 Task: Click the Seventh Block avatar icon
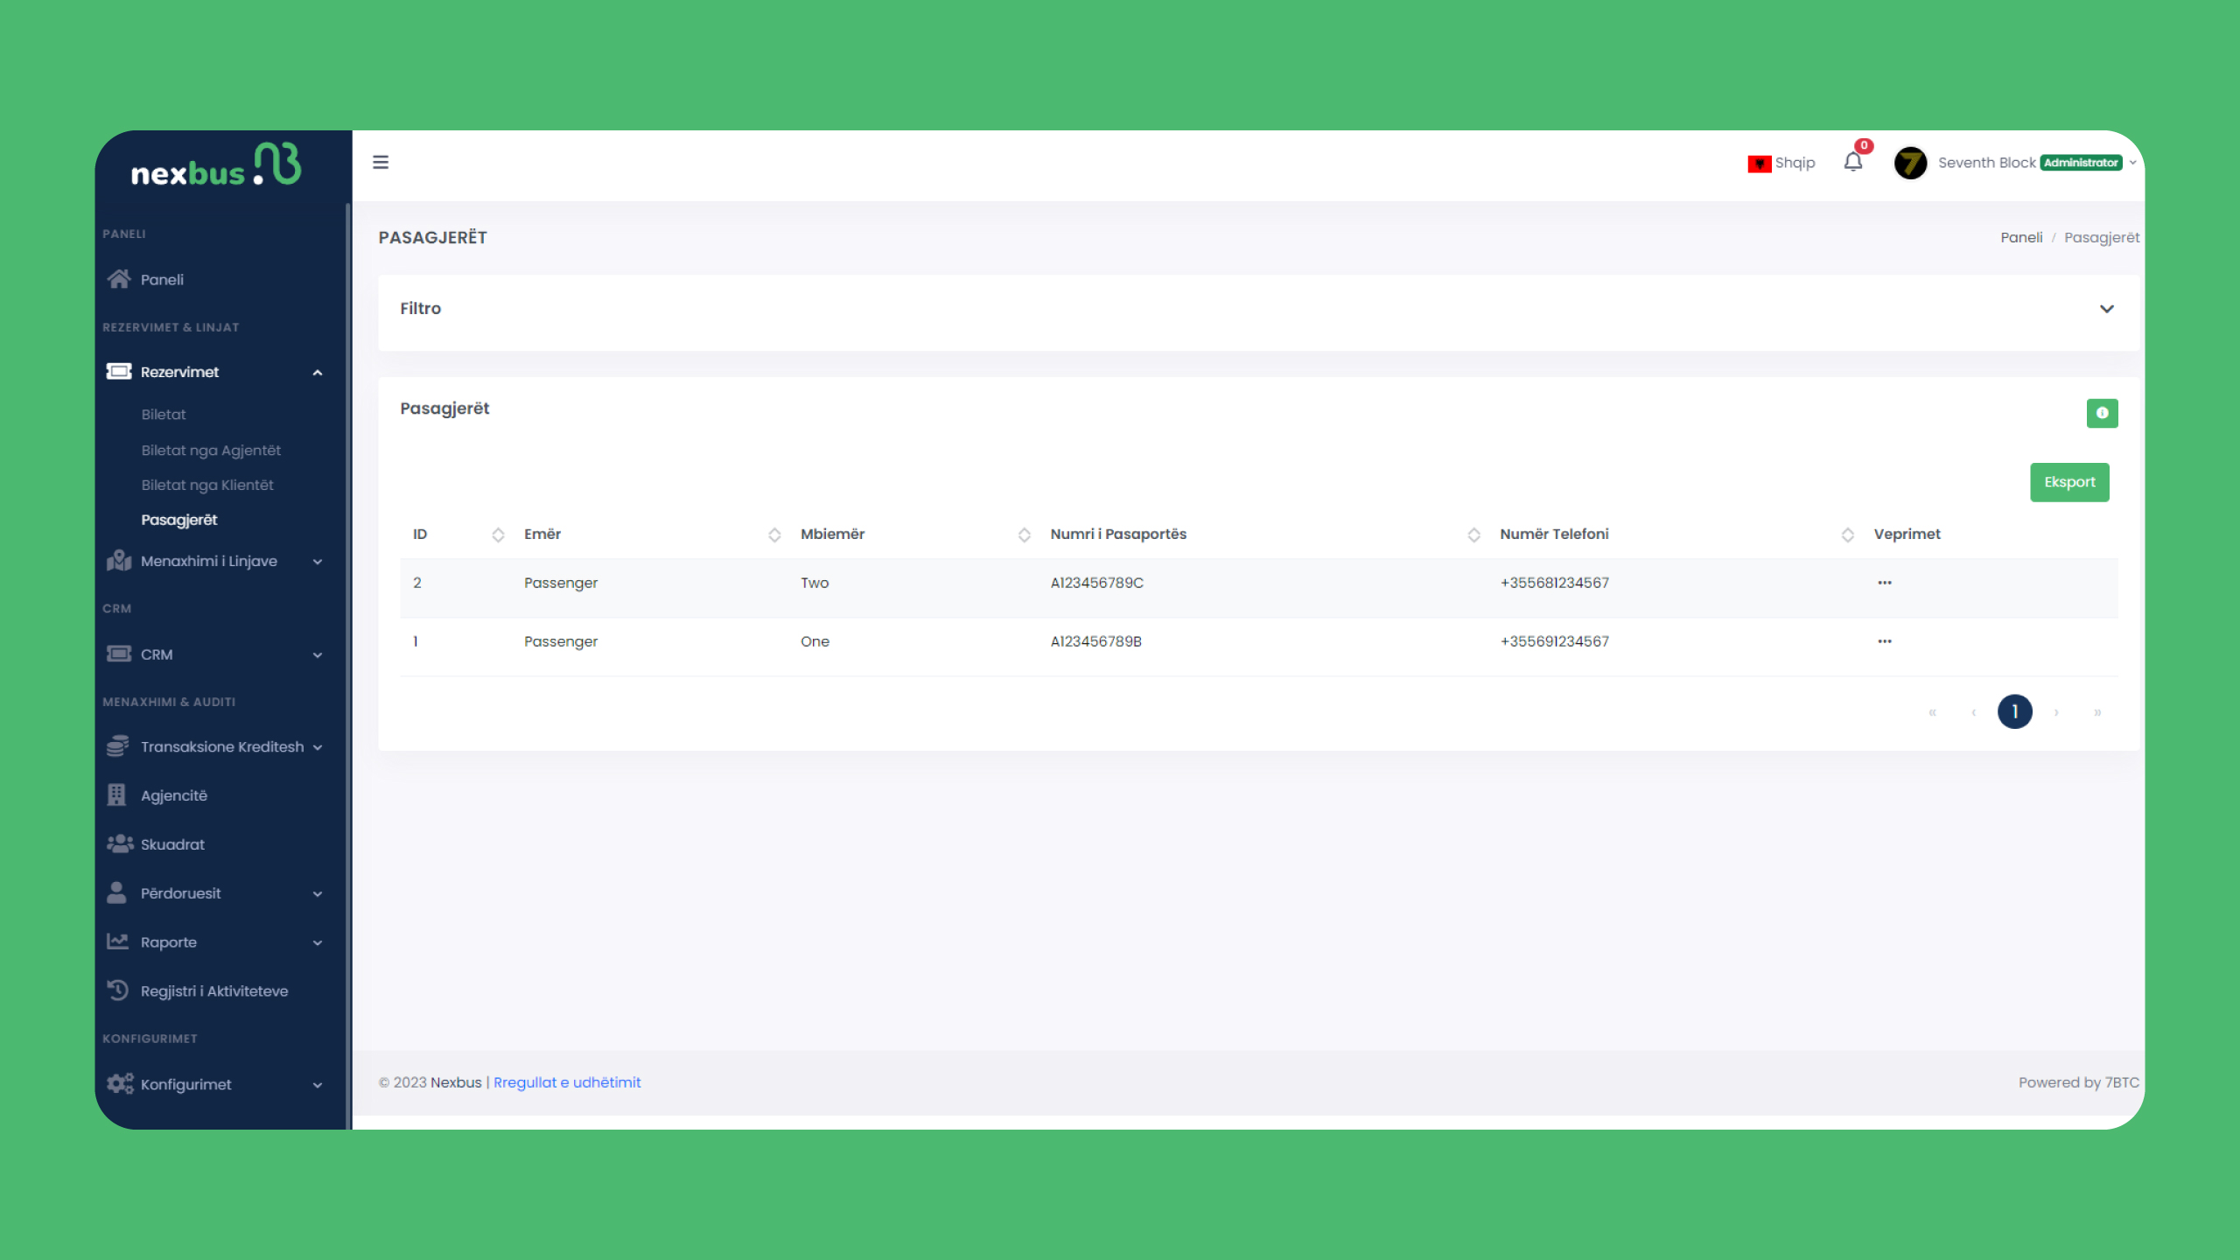coord(1910,163)
